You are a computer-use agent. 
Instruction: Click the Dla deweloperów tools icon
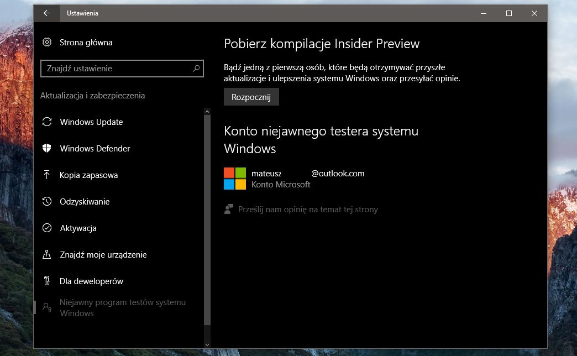click(x=47, y=281)
